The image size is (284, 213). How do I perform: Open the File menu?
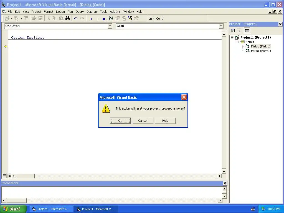(10, 12)
